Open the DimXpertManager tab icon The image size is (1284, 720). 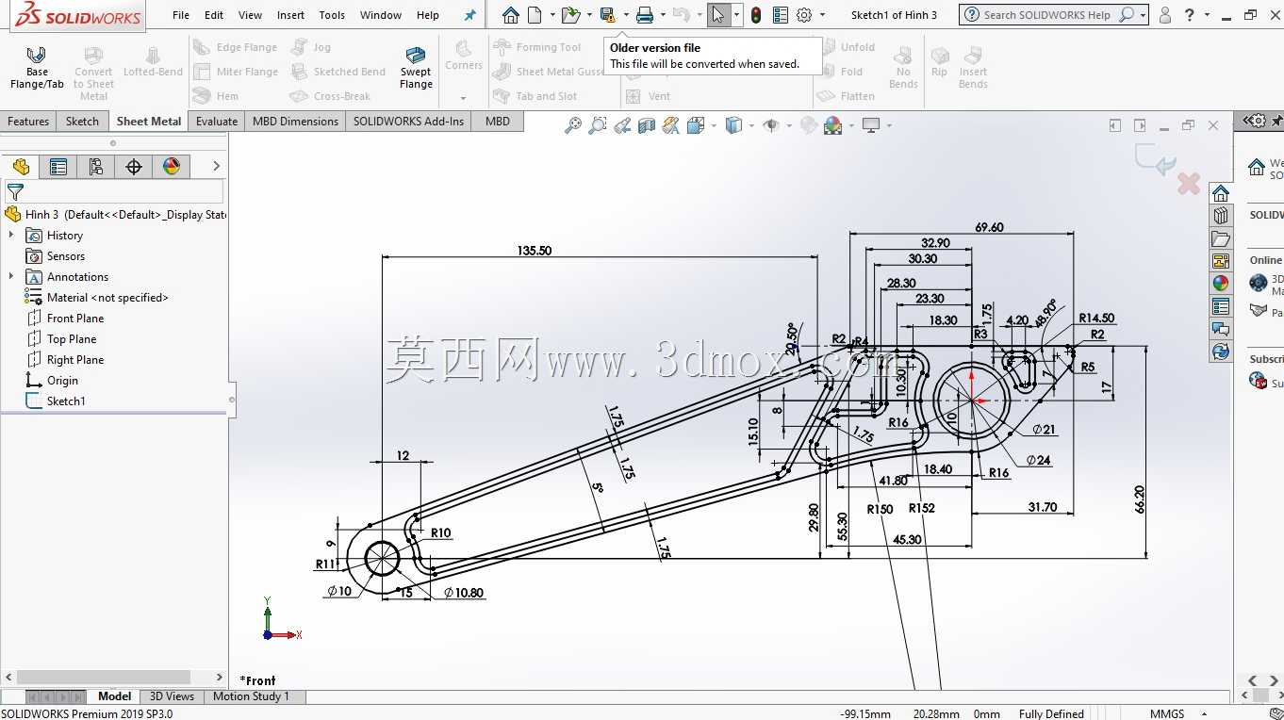pos(134,167)
